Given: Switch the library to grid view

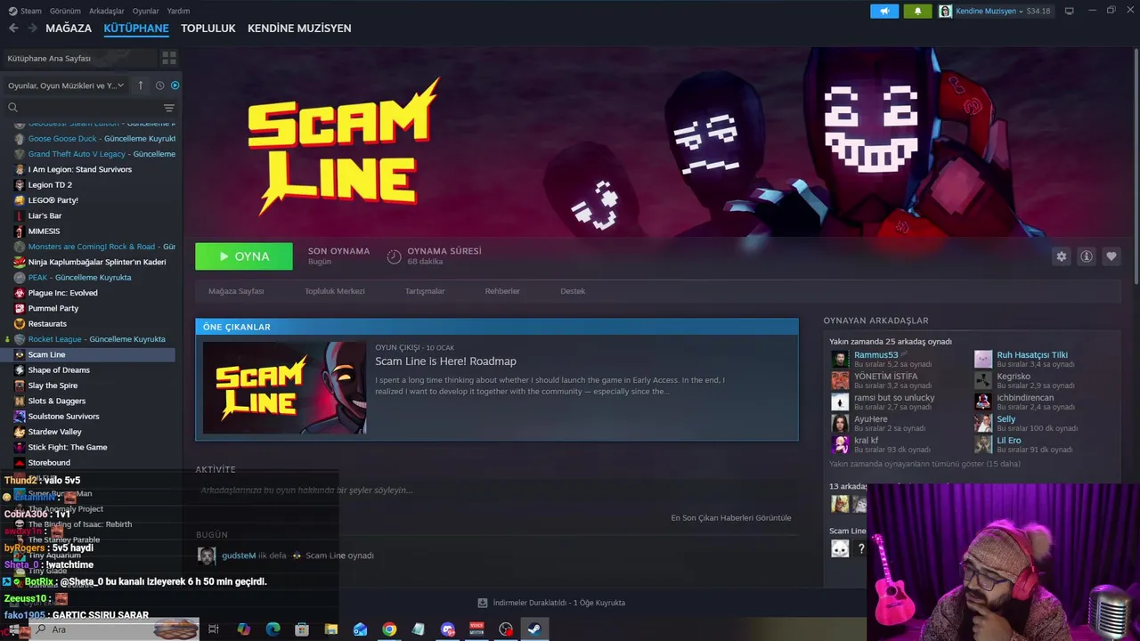Looking at the screenshot, I should pyautogui.click(x=168, y=58).
